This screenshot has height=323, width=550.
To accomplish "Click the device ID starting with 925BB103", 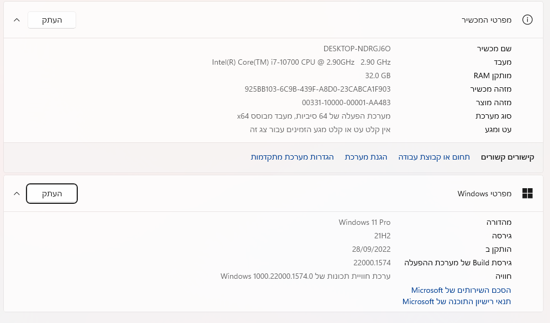I will pyautogui.click(x=317, y=89).
